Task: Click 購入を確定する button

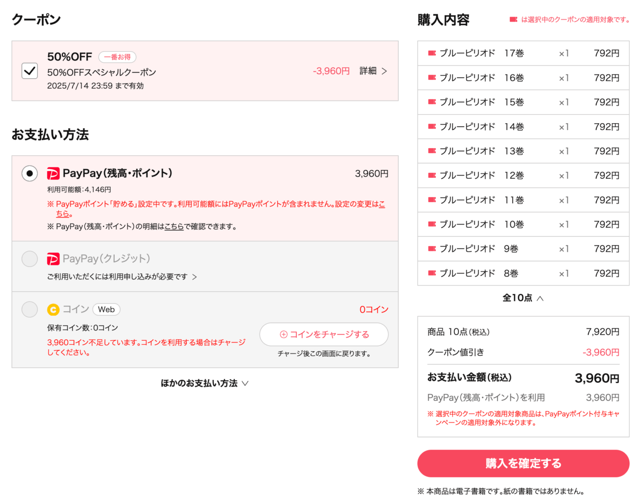Action: [523, 463]
